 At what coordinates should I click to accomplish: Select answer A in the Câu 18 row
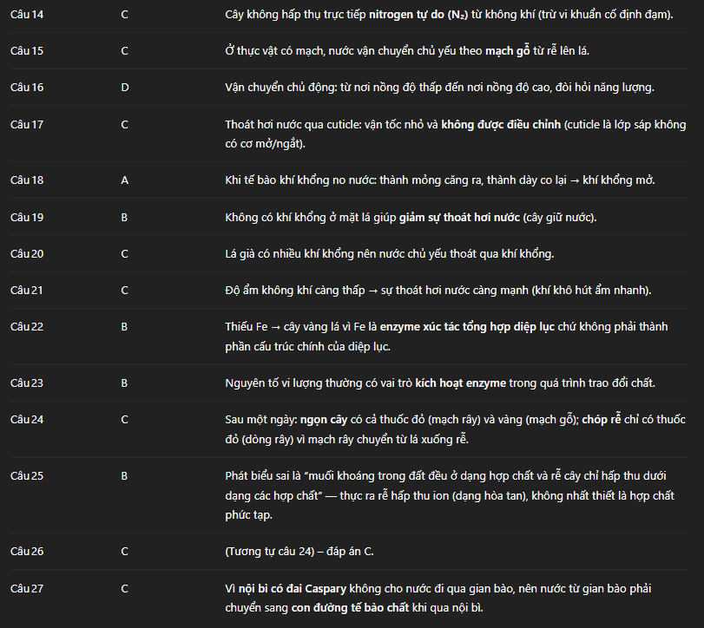click(x=124, y=180)
